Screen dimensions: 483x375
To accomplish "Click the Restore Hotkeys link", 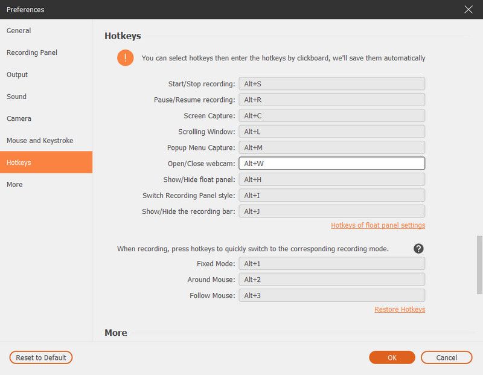I will click(x=400, y=309).
